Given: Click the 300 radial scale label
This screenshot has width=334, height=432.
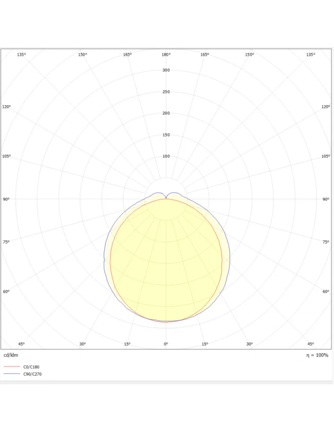Looking at the screenshot, I should [x=166, y=70].
